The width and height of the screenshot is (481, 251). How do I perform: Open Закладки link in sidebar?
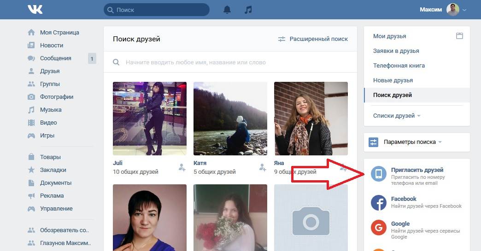click(53, 170)
